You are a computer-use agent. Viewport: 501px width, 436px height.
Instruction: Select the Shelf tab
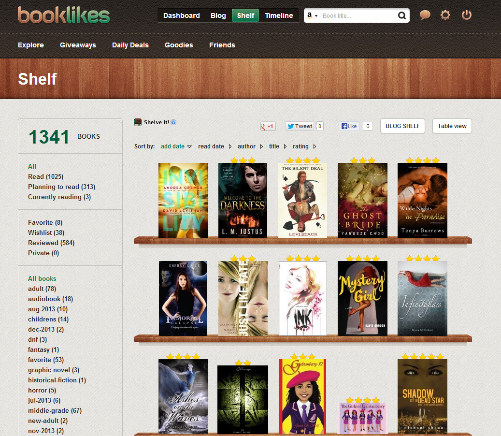245,15
